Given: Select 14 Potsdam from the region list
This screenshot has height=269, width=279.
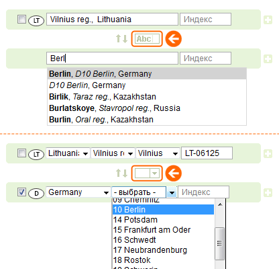Looking at the screenshot, I should [163, 220].
